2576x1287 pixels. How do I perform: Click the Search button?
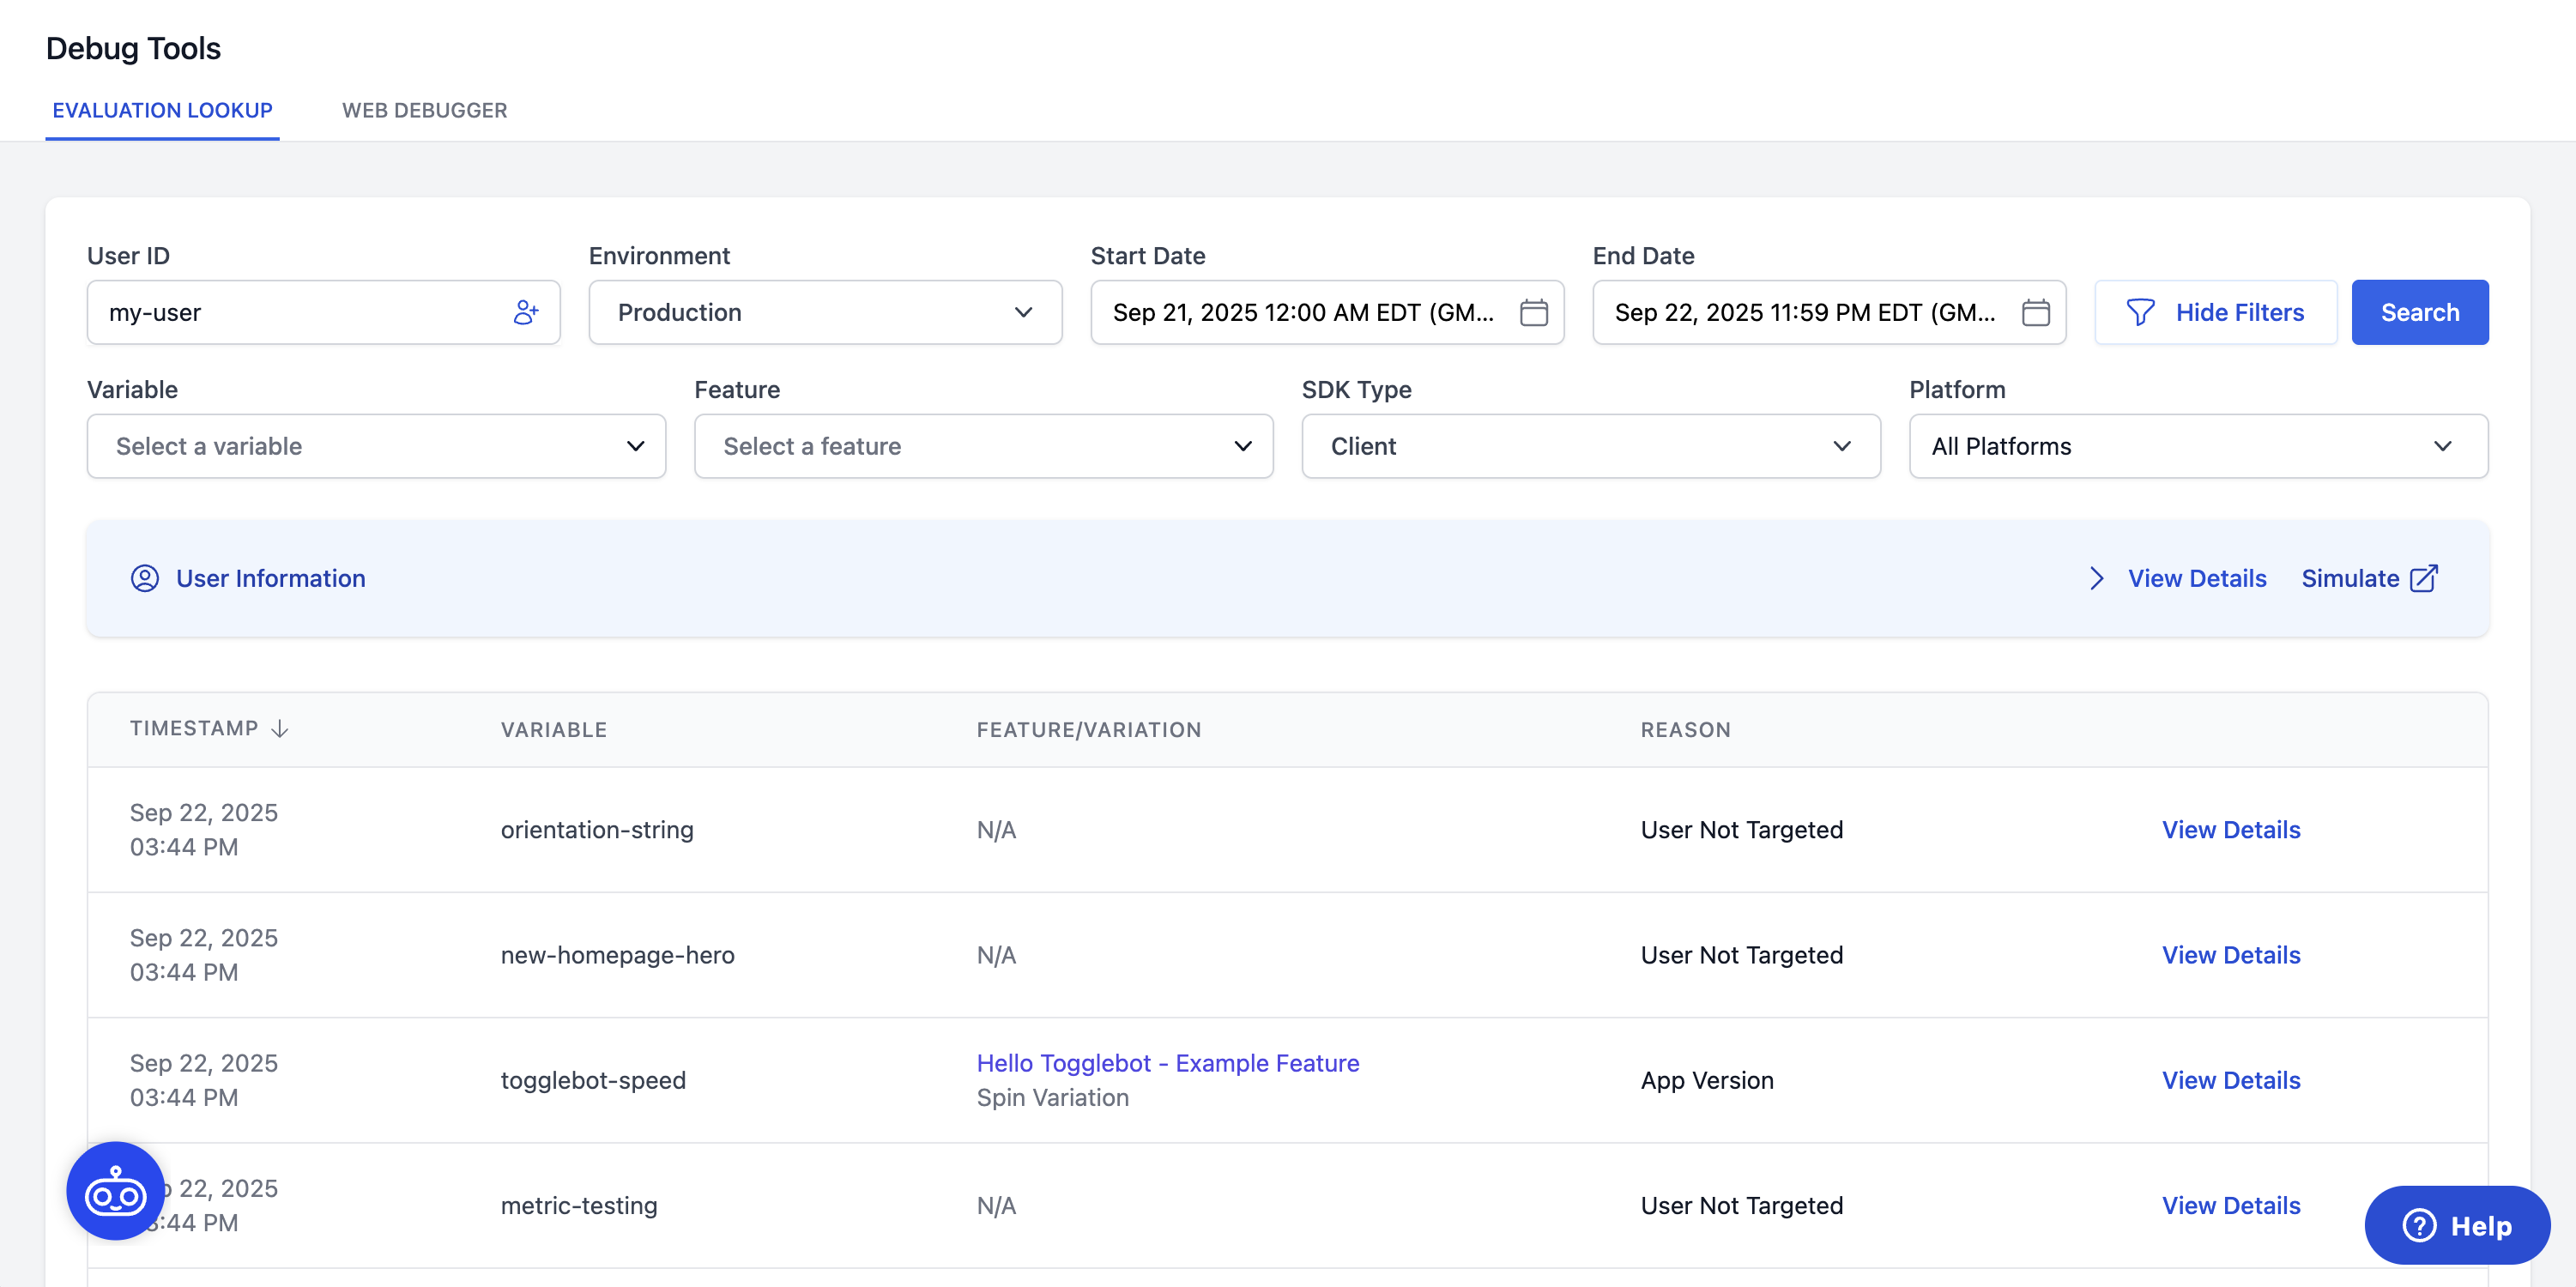(x=2419, y=312)
